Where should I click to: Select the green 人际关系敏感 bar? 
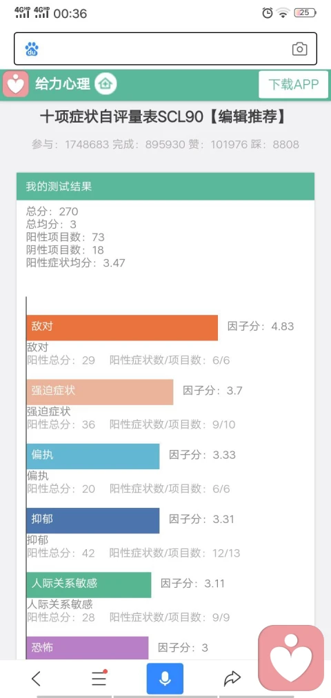(89, 585)
